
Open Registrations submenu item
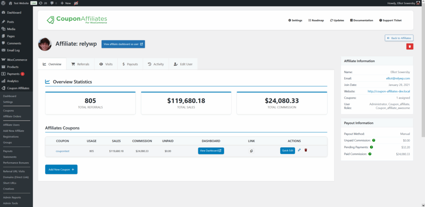[11, 136]
